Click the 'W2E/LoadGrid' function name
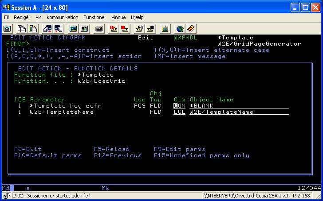Screen dimensions: 323x201 pos(102,81)
